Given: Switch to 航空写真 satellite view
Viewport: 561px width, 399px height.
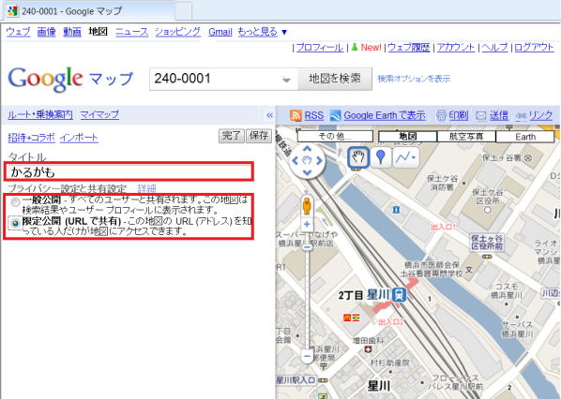Looking at the screenshot, I should pos(466,137).
